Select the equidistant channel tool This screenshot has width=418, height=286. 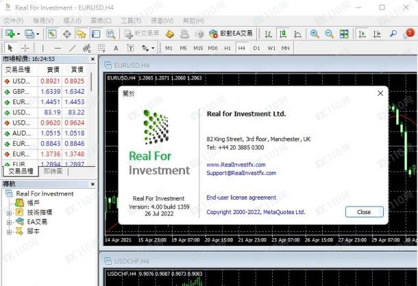pyautogui.click(x=86, y=48)
